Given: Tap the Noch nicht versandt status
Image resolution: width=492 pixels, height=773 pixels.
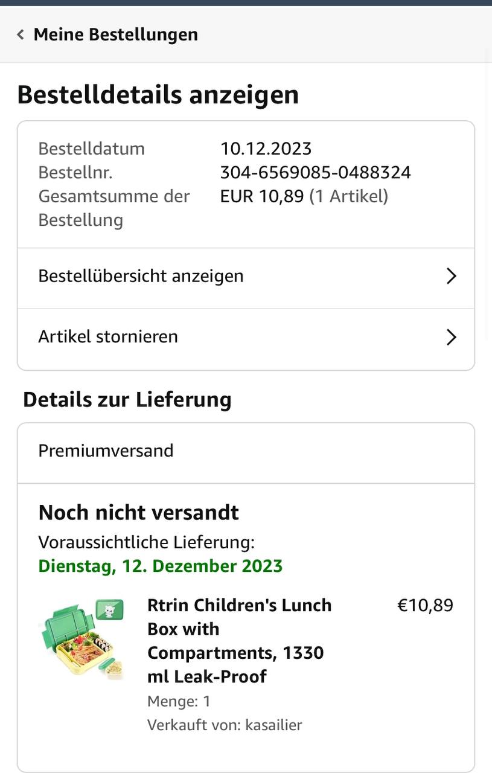Looking at the screenshot, I should (138, 513).
